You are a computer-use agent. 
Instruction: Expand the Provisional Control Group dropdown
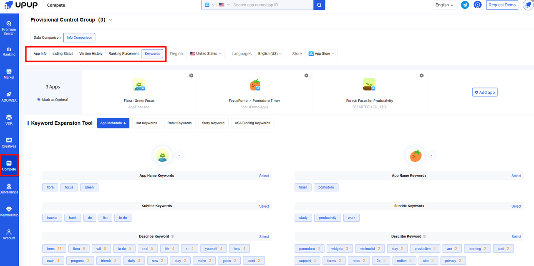(111, 20)
